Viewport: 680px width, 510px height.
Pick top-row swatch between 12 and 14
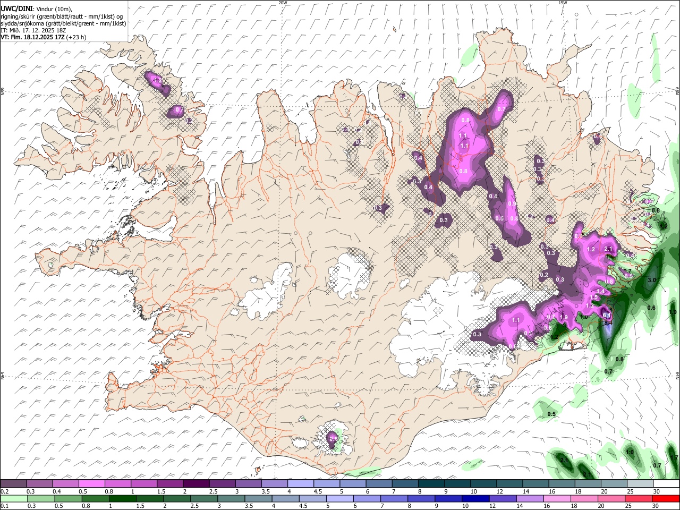click(509, 484)
